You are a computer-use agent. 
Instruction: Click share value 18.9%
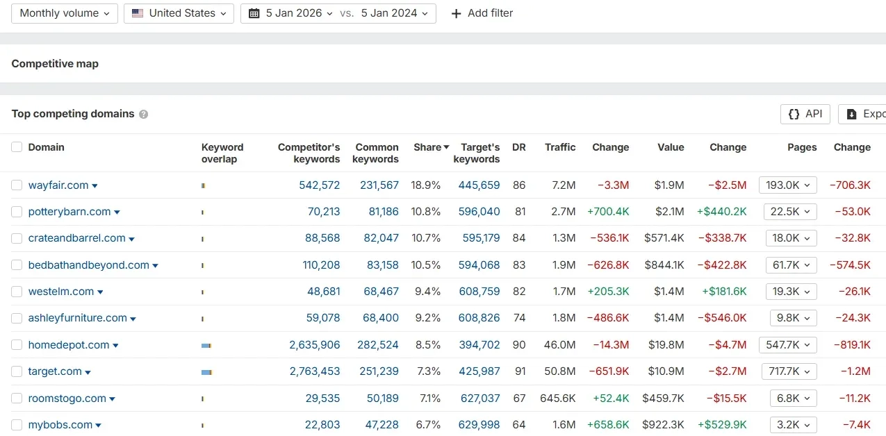pyautogui.click(x=426, y=185)
